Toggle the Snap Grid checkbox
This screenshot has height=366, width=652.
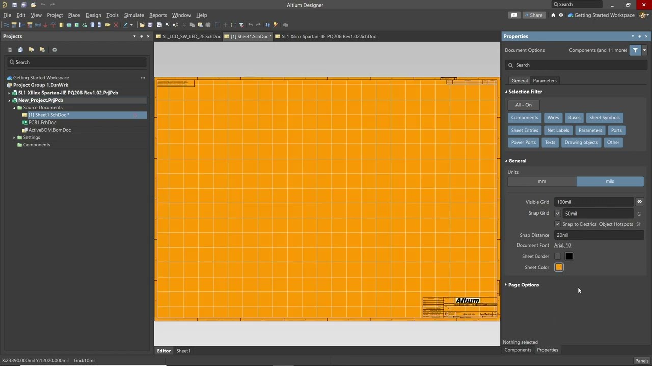pyautogui.click(x=557, y=213)
